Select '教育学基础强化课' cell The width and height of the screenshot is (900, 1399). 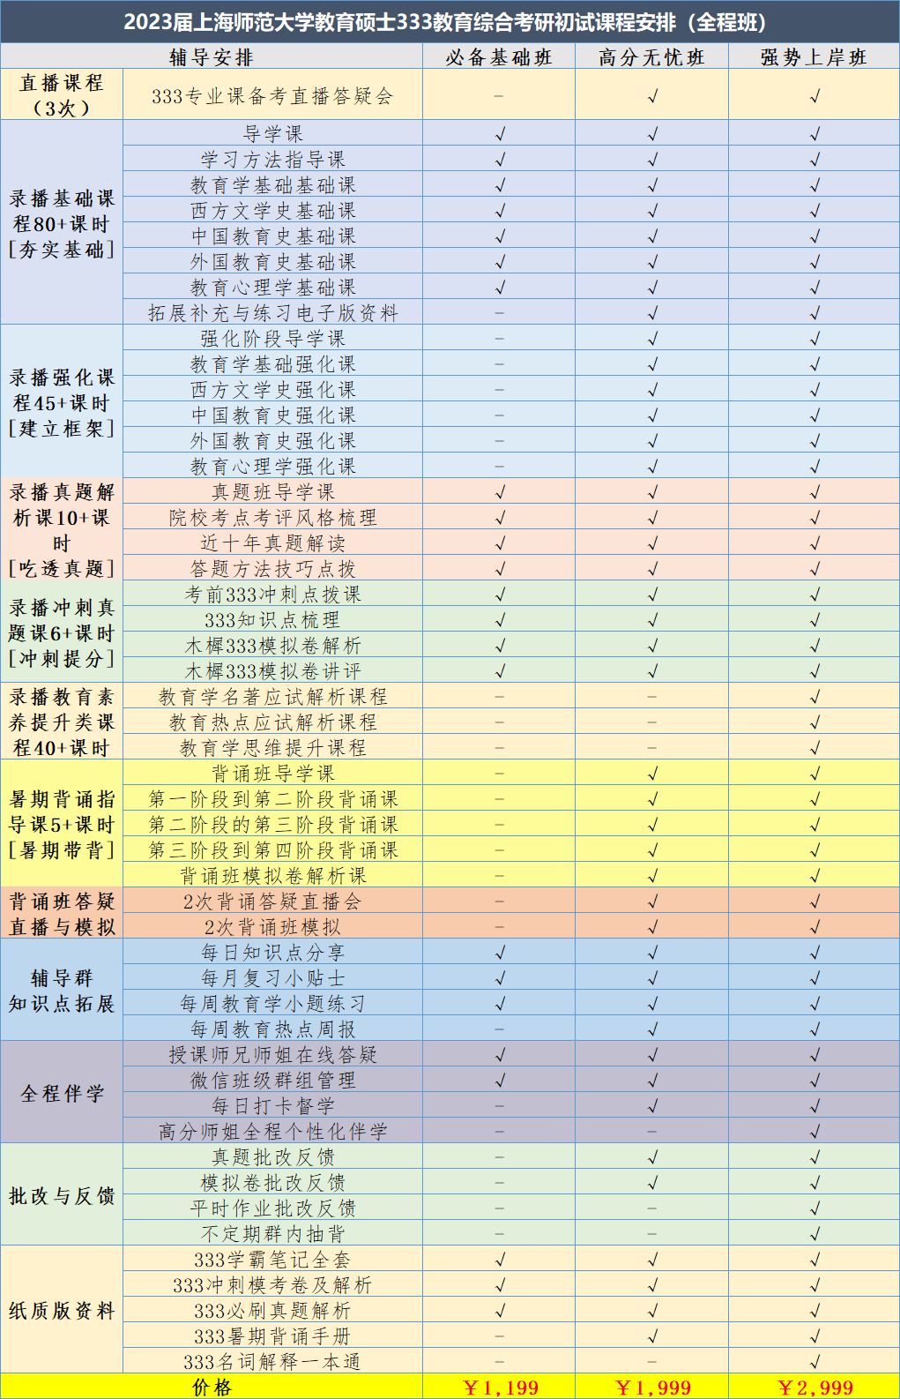(x=272, y=364)
